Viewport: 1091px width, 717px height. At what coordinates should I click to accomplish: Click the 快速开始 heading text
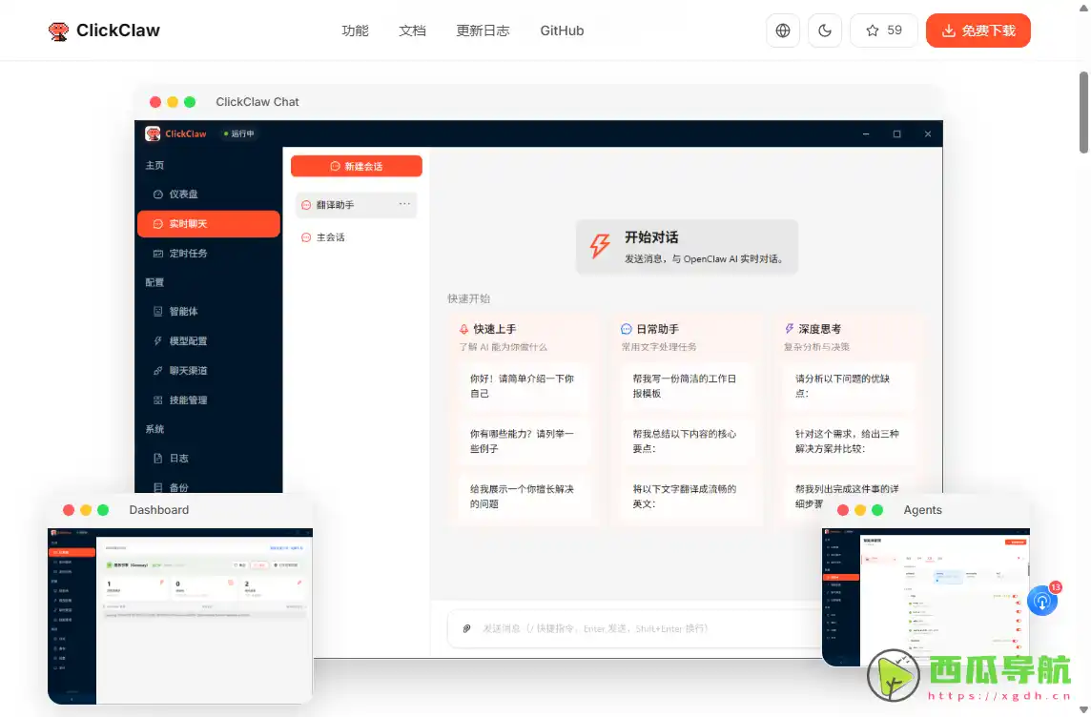tap(469, 298)
